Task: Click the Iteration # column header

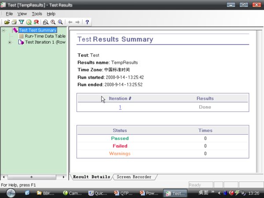Action: (120, 99)
